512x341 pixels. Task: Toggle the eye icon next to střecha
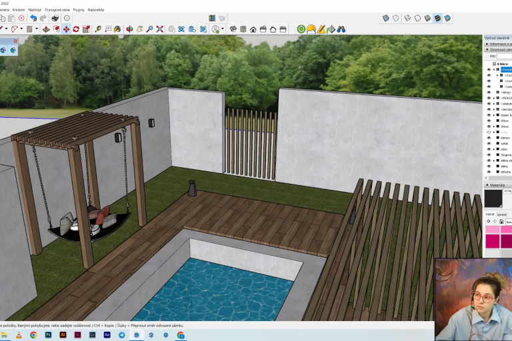pos(488,172)
